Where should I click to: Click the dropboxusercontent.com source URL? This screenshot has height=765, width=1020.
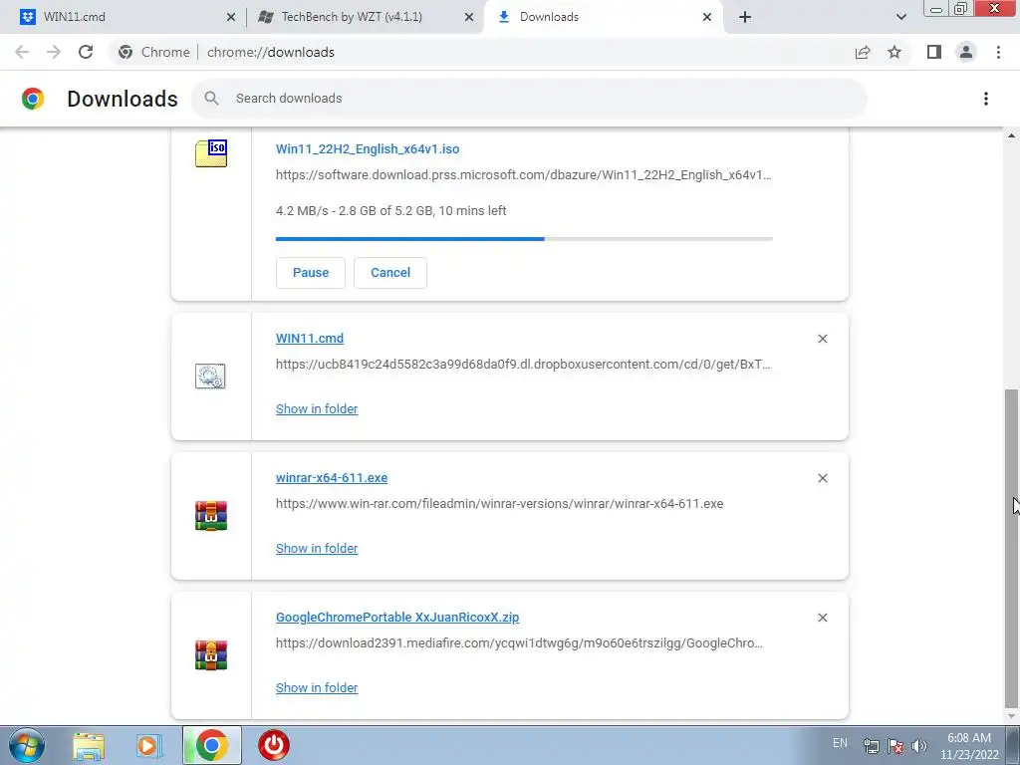pyautogui.click(x=523, y=365)
